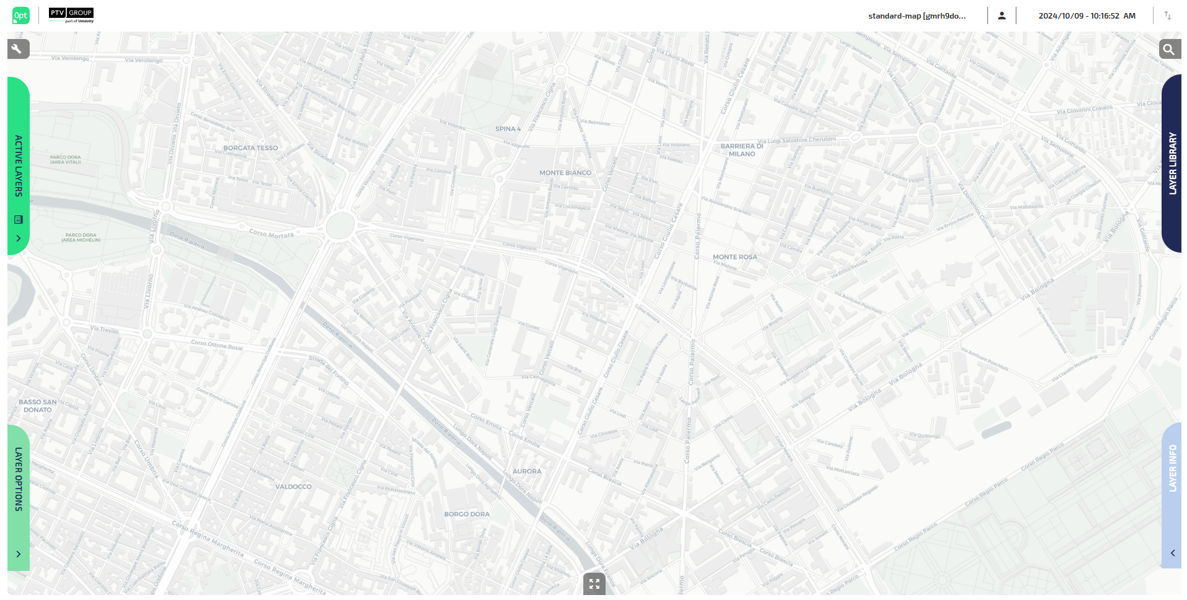Open the Layer Info tab
The height and width of the screenshot is (600, 1187).
[1172, 468]
